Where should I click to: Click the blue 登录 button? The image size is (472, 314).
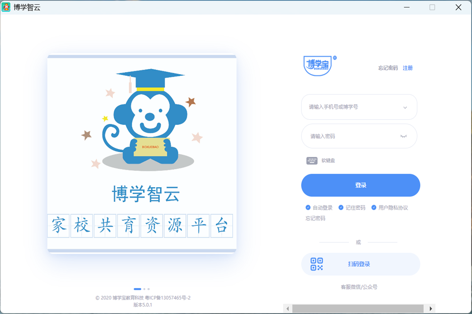361,185
